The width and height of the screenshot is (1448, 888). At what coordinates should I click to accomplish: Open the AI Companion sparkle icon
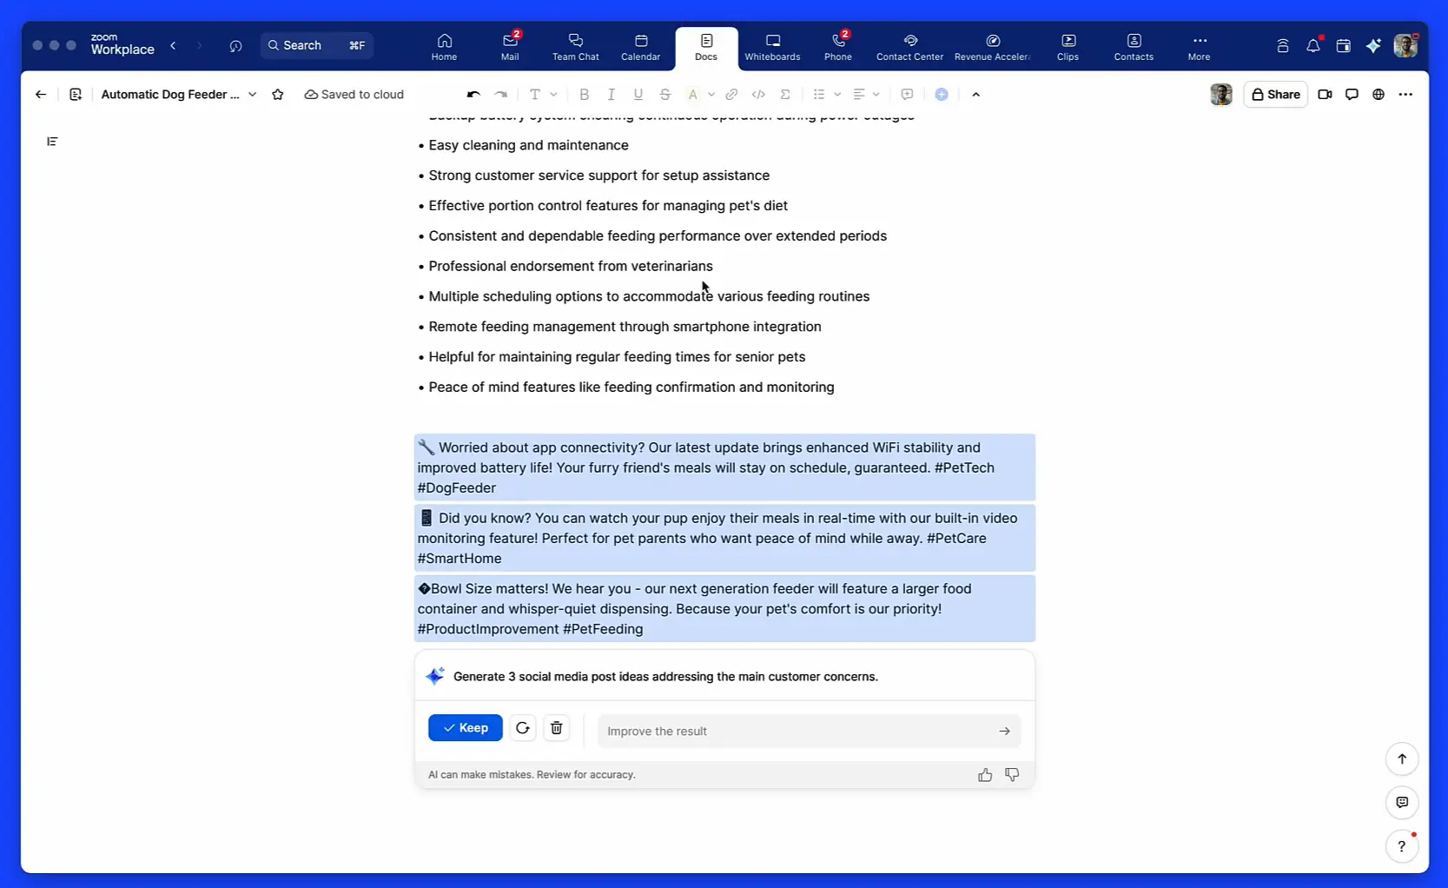(1373, 46)
